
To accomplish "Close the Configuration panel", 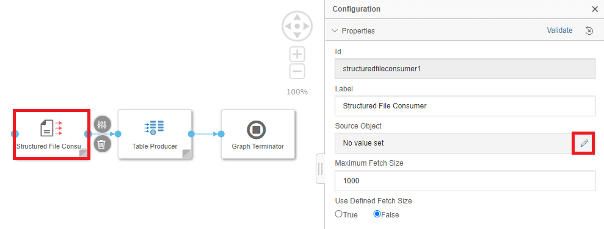I will point(595,9).
